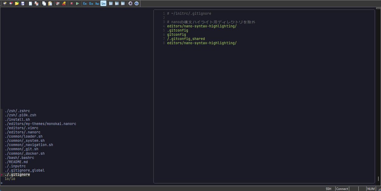Switch character encoding to SJIS
Screen dimensions: 381x191
91,3
